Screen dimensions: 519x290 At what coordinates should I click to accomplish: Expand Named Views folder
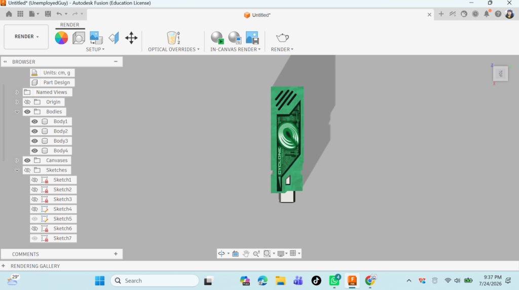coord(17,92)
